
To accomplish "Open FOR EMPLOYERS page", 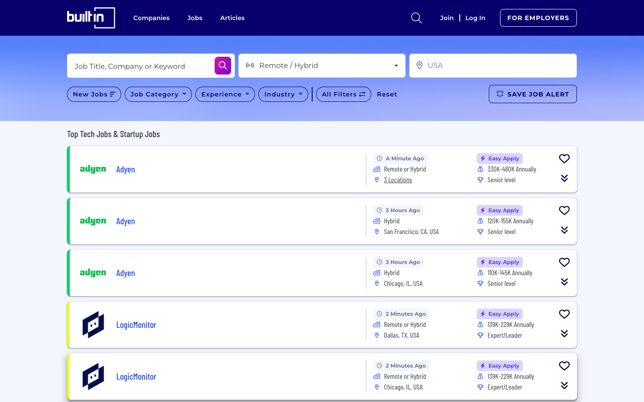I will (538, 18).
